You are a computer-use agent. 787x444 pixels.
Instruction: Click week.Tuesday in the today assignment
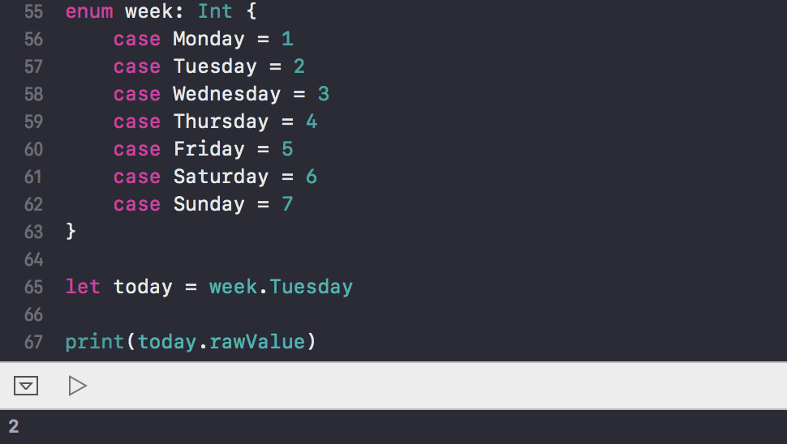tap(281, 287)
